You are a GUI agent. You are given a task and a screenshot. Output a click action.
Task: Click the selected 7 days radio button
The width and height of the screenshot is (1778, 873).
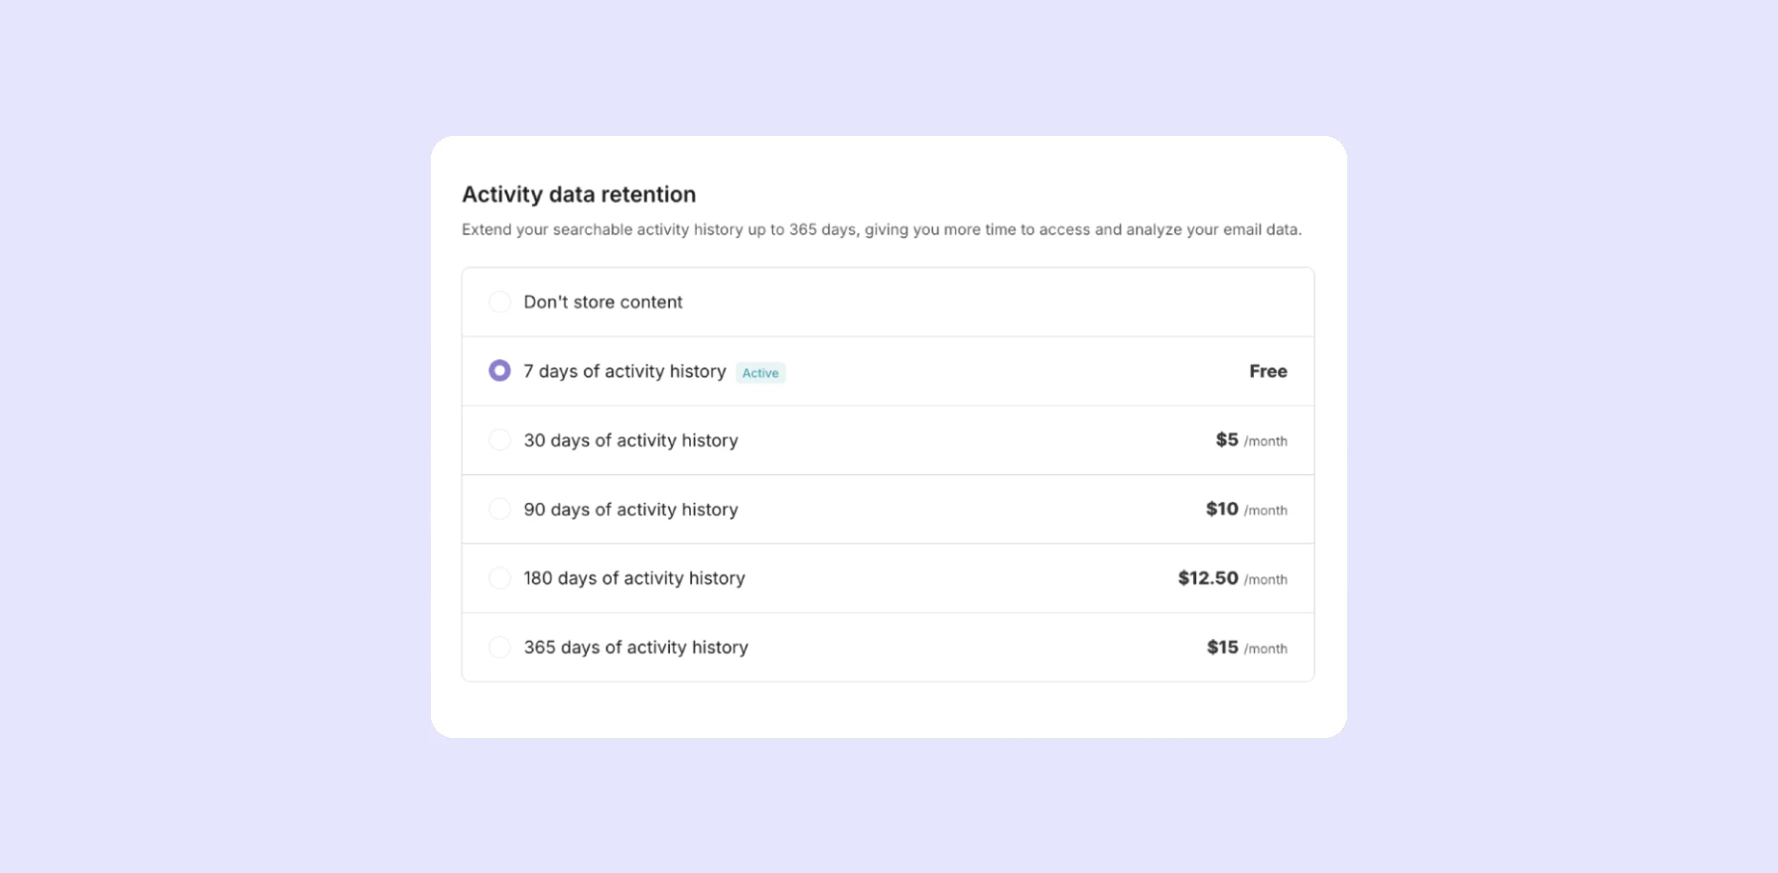(x=499, y=371)
